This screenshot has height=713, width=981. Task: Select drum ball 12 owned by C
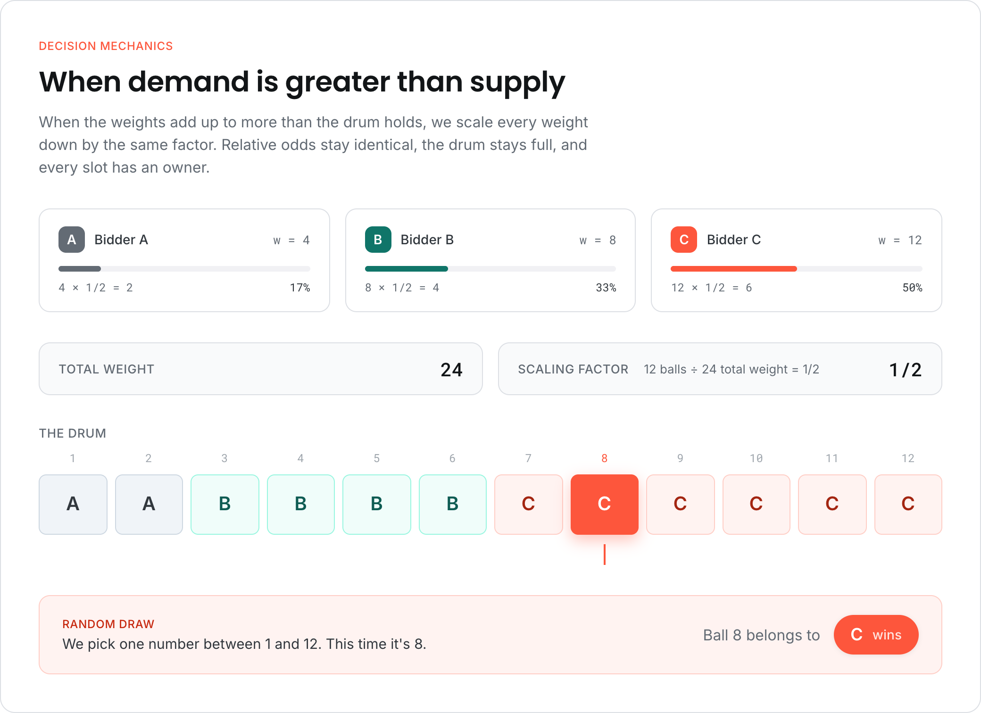tap(908, 504)
